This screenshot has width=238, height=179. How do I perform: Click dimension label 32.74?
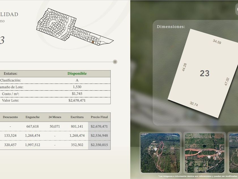(x=194, y=104)
